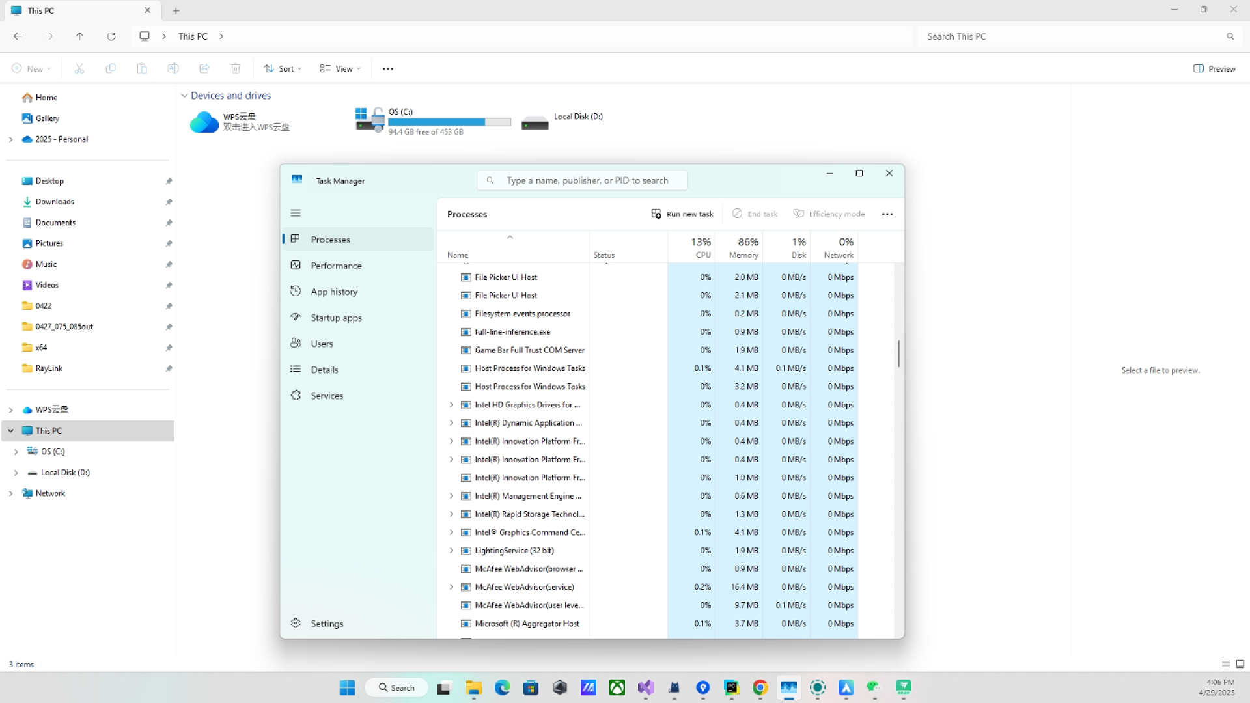Go up one folder level
This screenshot has width=1250, height=703.
click(79, 36)
